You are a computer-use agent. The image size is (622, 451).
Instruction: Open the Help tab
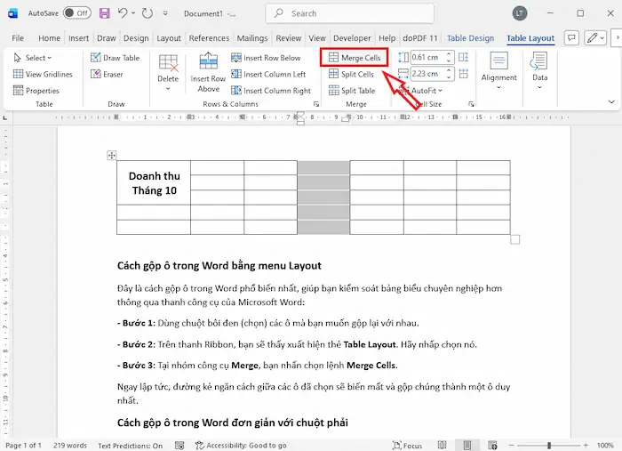pos(387,38)
